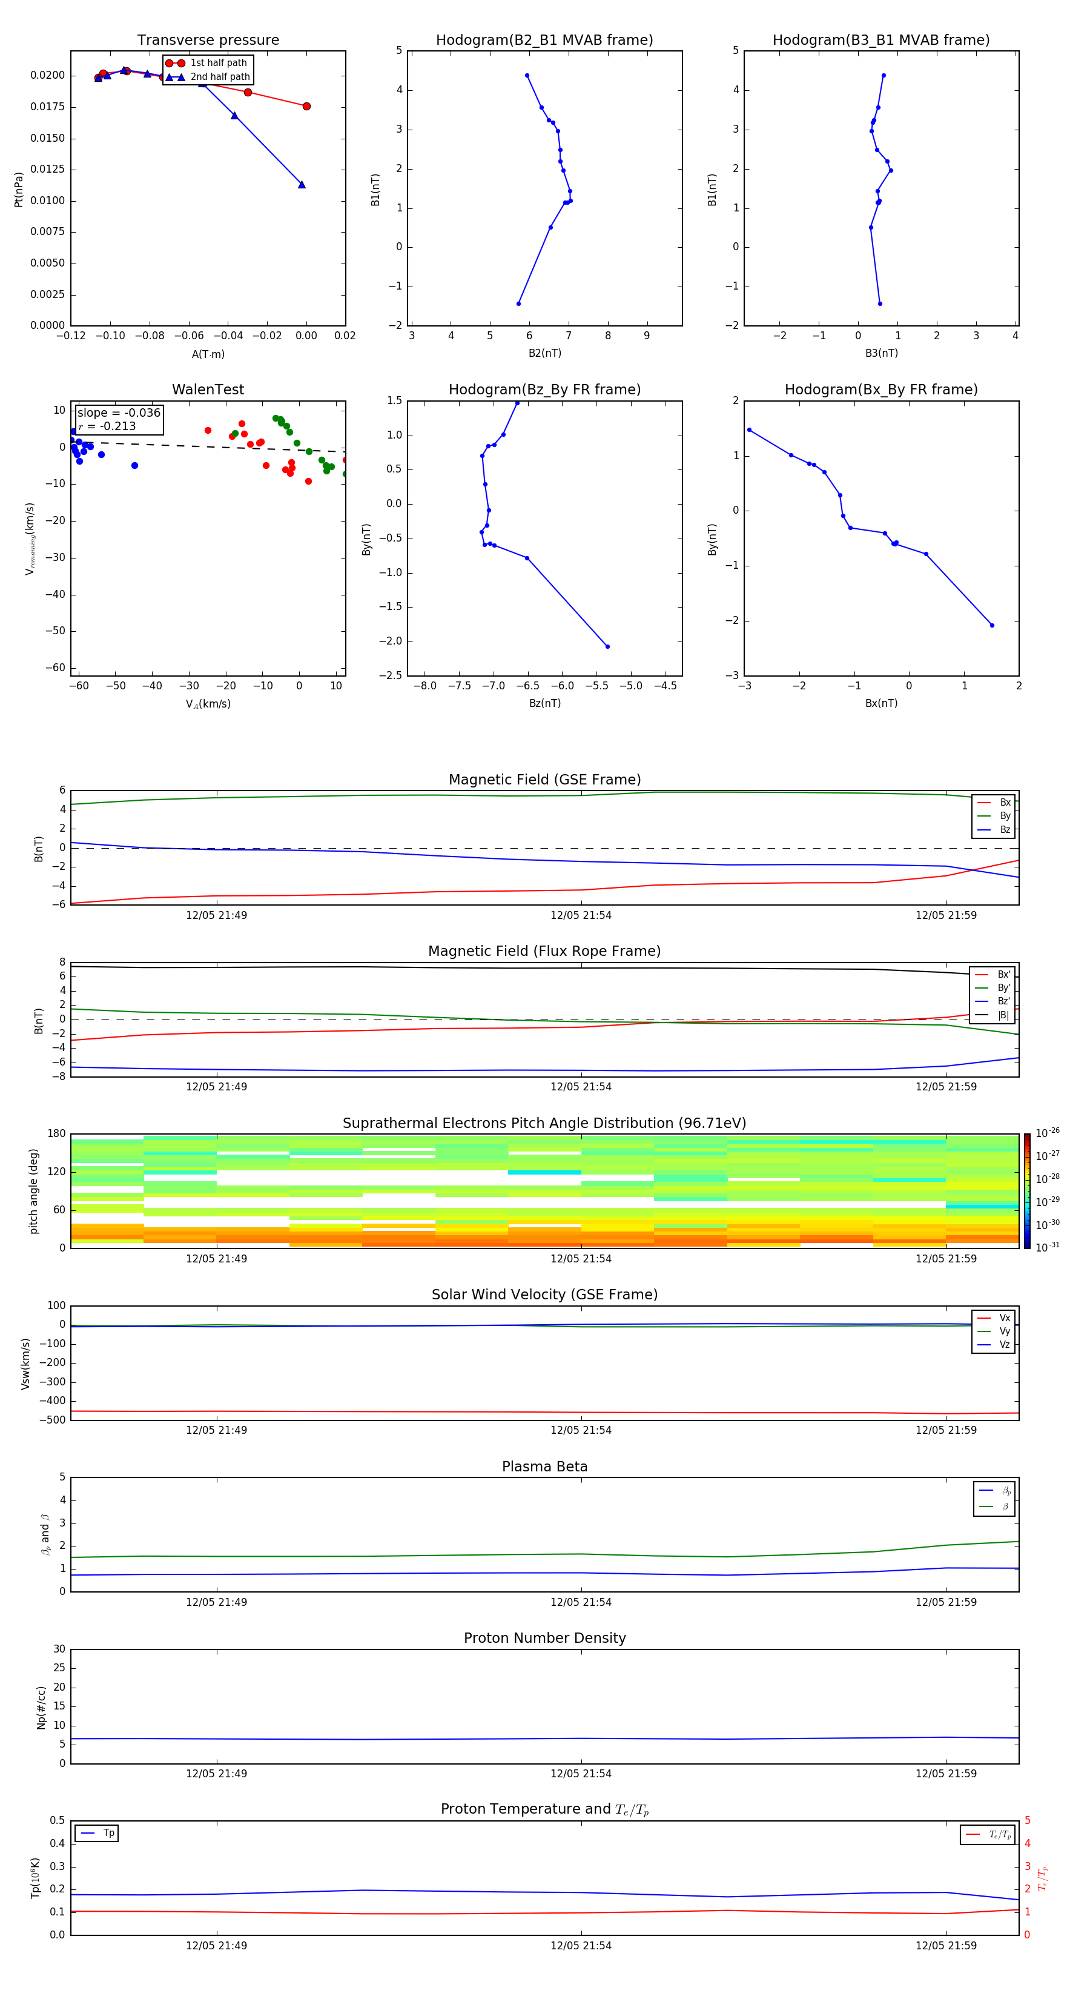This screenshot has width=1090, height=1999.
Task: Click the Bx legend entry in GSE panel
Action: 994,803
